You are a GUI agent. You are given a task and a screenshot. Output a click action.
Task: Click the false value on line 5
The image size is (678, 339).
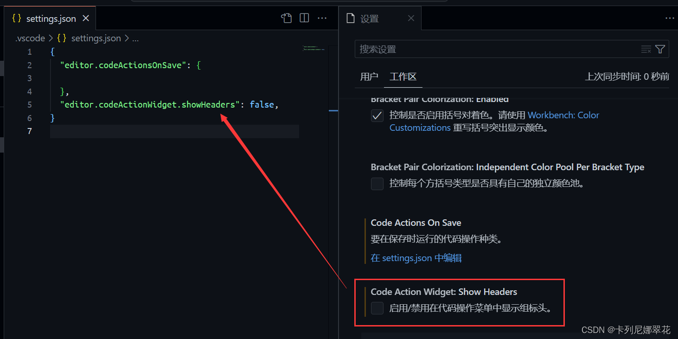click(262, 105)
